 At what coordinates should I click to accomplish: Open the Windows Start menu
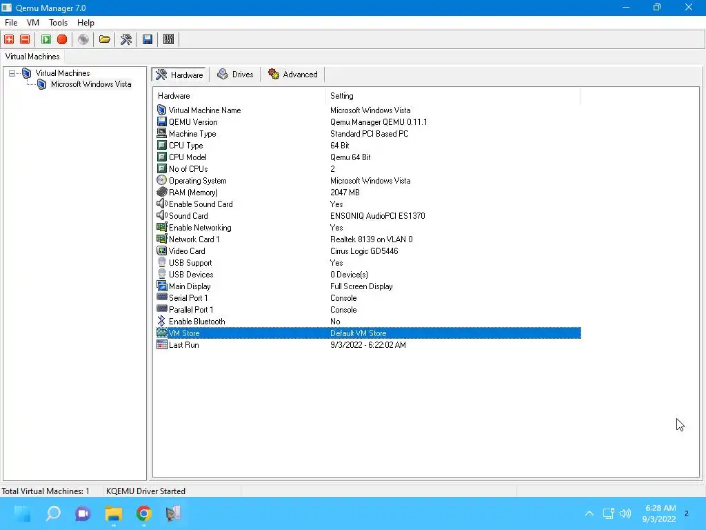pyautogui.click(x=23, y=513)
